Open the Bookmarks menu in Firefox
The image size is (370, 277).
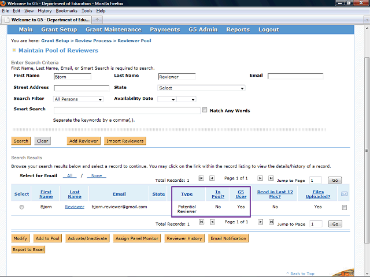(66, 11)
